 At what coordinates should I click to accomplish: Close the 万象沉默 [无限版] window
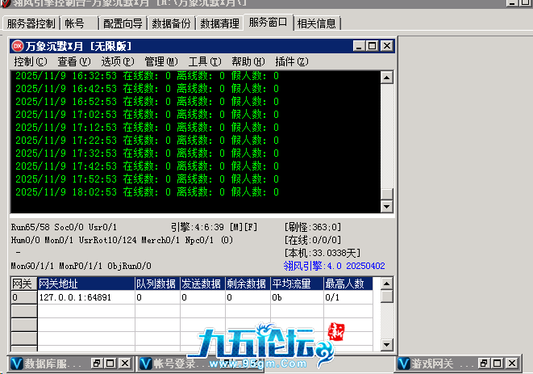coord(386,46)
